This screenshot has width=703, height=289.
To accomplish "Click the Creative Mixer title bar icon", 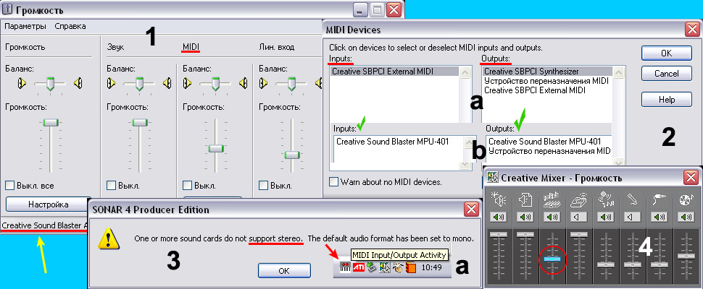I will 493,178.
